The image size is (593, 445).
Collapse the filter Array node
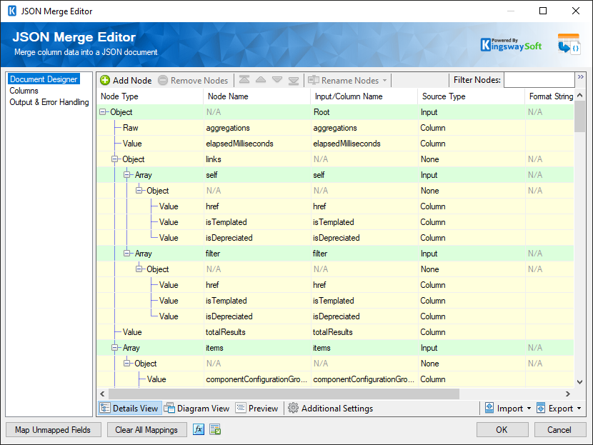pyautogui.click(x=128, y=254)
